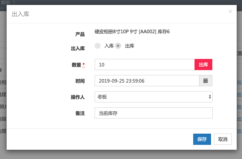The height and width of the screenshot is (159, 242).
Task: Click the up-down arrows of the operator select
Action: [210, 97]
